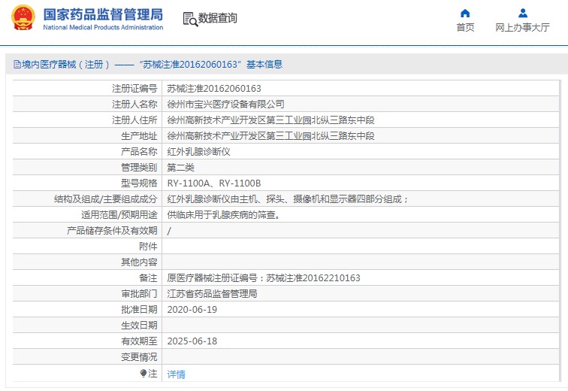The height and width of the screenshot is (391, 568).
Task: Click the national emblem logo
Action: pyautogui.click(x=23, y=17)
